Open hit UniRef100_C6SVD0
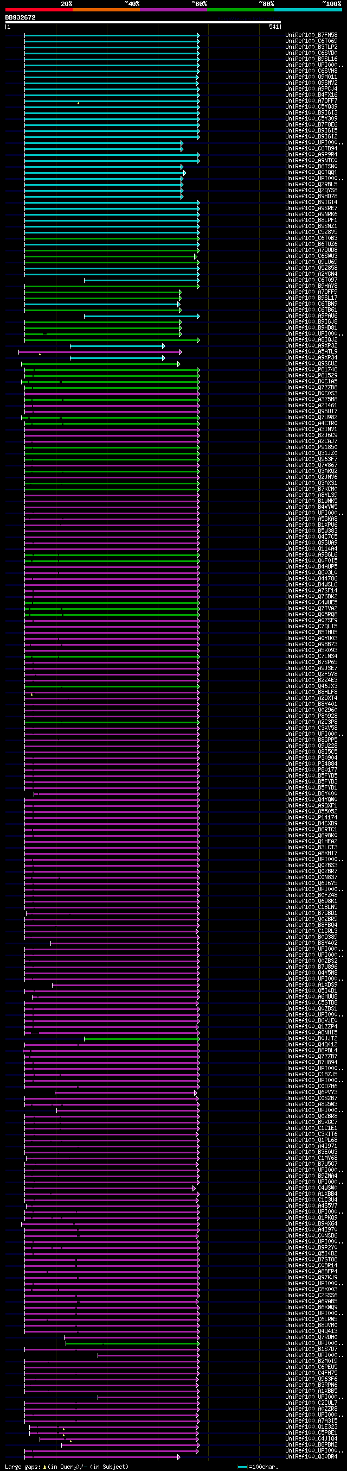This screenshot has height=1471, width=347. pos(311,53)
